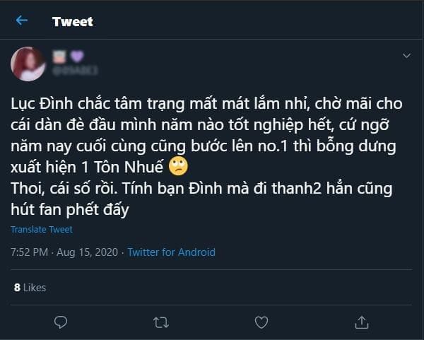Click the blurred username handle
The width and height of the screenshot is (424, 340).
[x=74, y=71]
